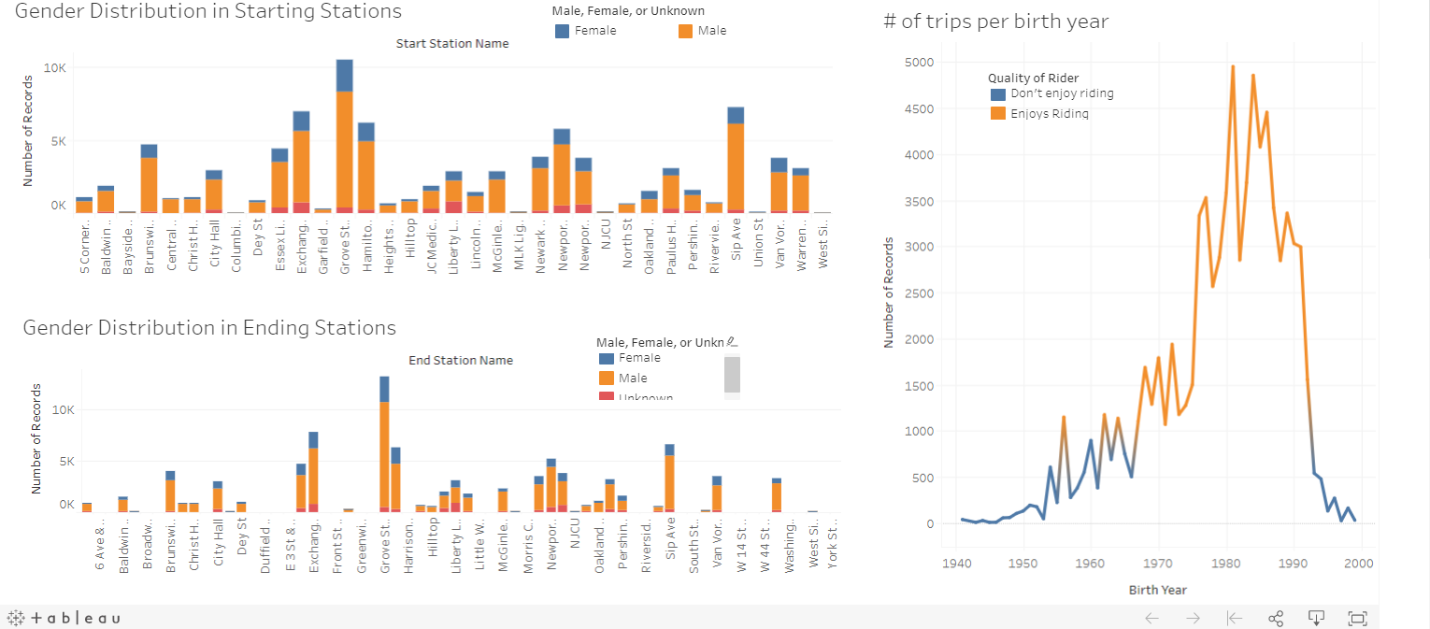The image size is (1430, 629).
Task: Click the '# of trips per birth year' title
Action: 995,21
